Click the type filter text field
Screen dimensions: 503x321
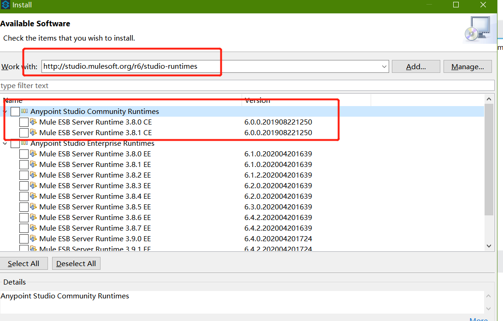point(247,85)
